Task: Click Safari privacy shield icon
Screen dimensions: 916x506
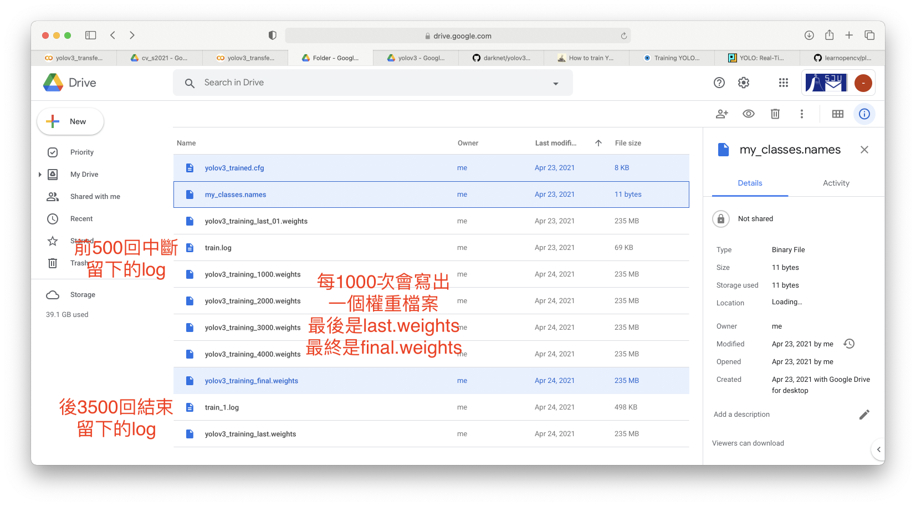Action: [x=272, y=35]
